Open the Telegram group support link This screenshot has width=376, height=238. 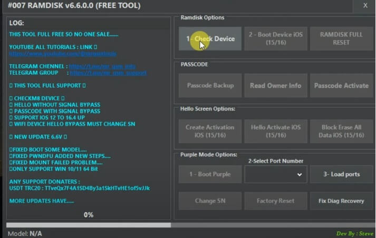pyautogui.click(x=108, y=73)
